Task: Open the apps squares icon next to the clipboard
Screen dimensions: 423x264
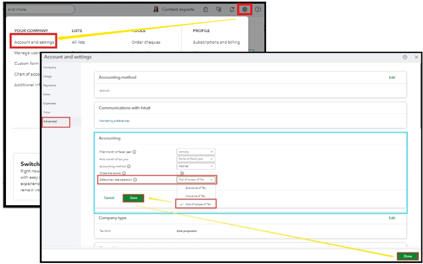Action: point(219,9)
